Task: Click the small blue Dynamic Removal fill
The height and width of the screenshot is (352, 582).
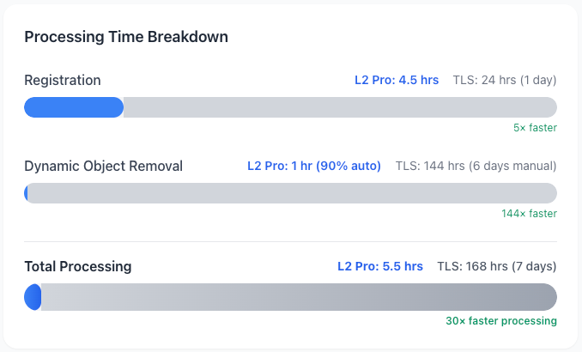Action: point(27,193)
